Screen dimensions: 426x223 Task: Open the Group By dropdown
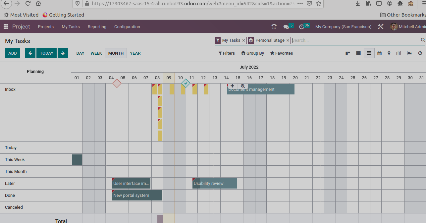[252, 53]
